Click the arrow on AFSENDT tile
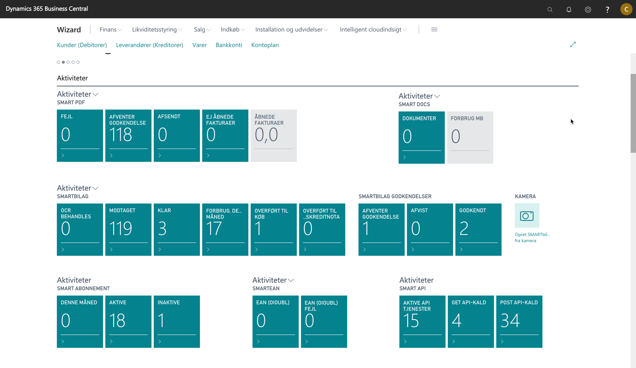The image size is (636, 368). (x=160, y=156)
